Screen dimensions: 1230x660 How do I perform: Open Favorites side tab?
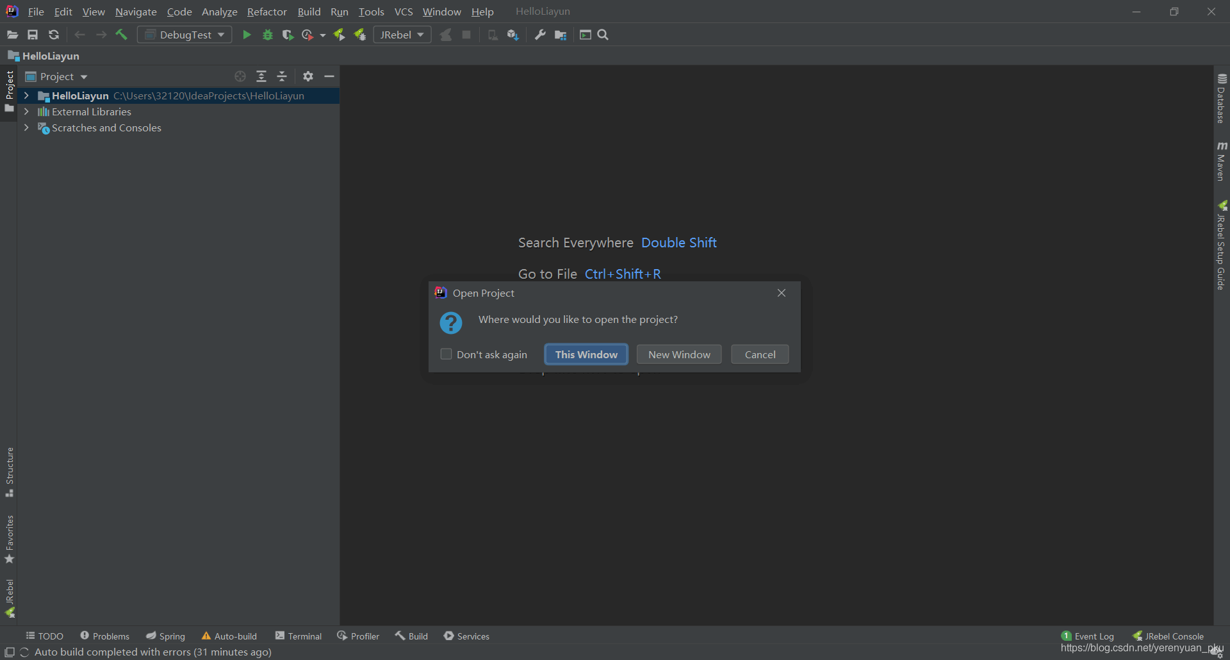pyautogui.click(x=10, y=540)
